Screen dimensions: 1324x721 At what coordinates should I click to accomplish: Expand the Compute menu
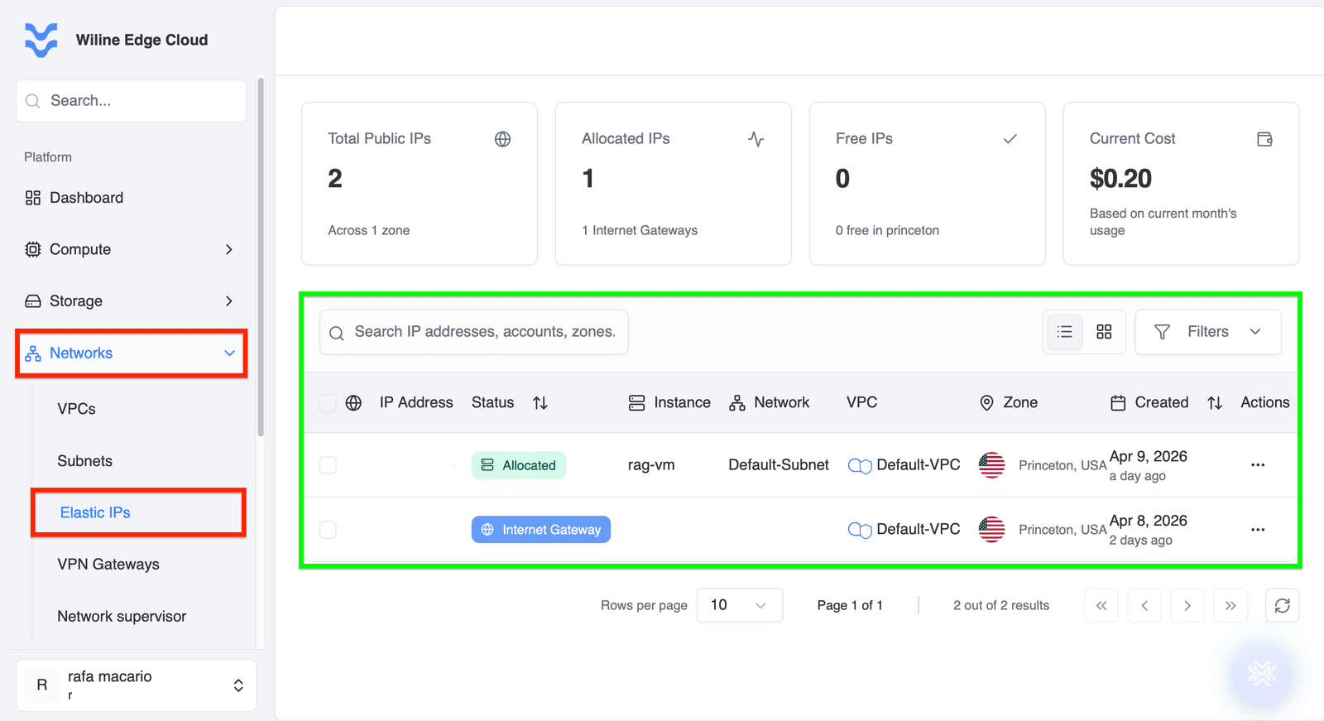(131, 249)
